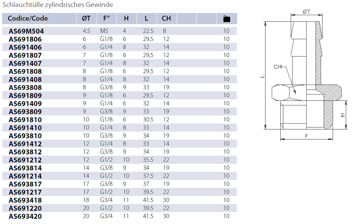Image resolution: width=352 pixels, height=224 pixels.
Task: Click the CH column header in the table
Action: (166, 19)
